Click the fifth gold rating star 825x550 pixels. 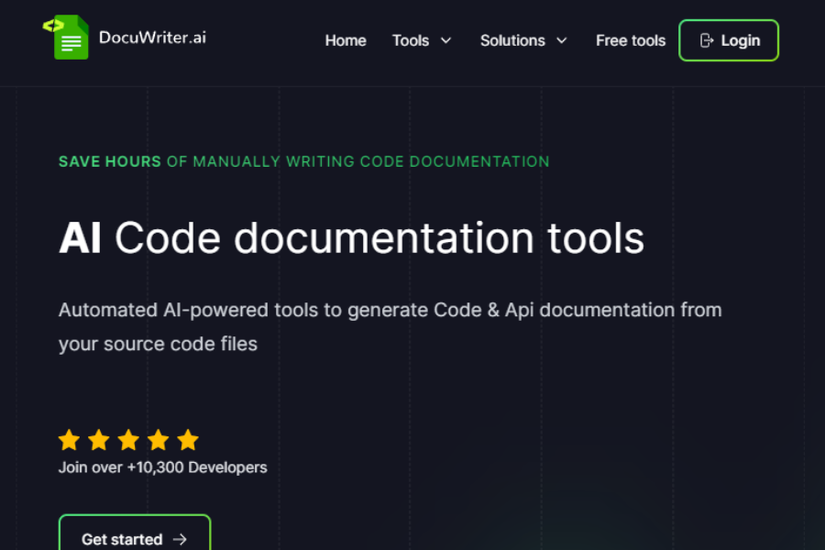coord(188,439)
